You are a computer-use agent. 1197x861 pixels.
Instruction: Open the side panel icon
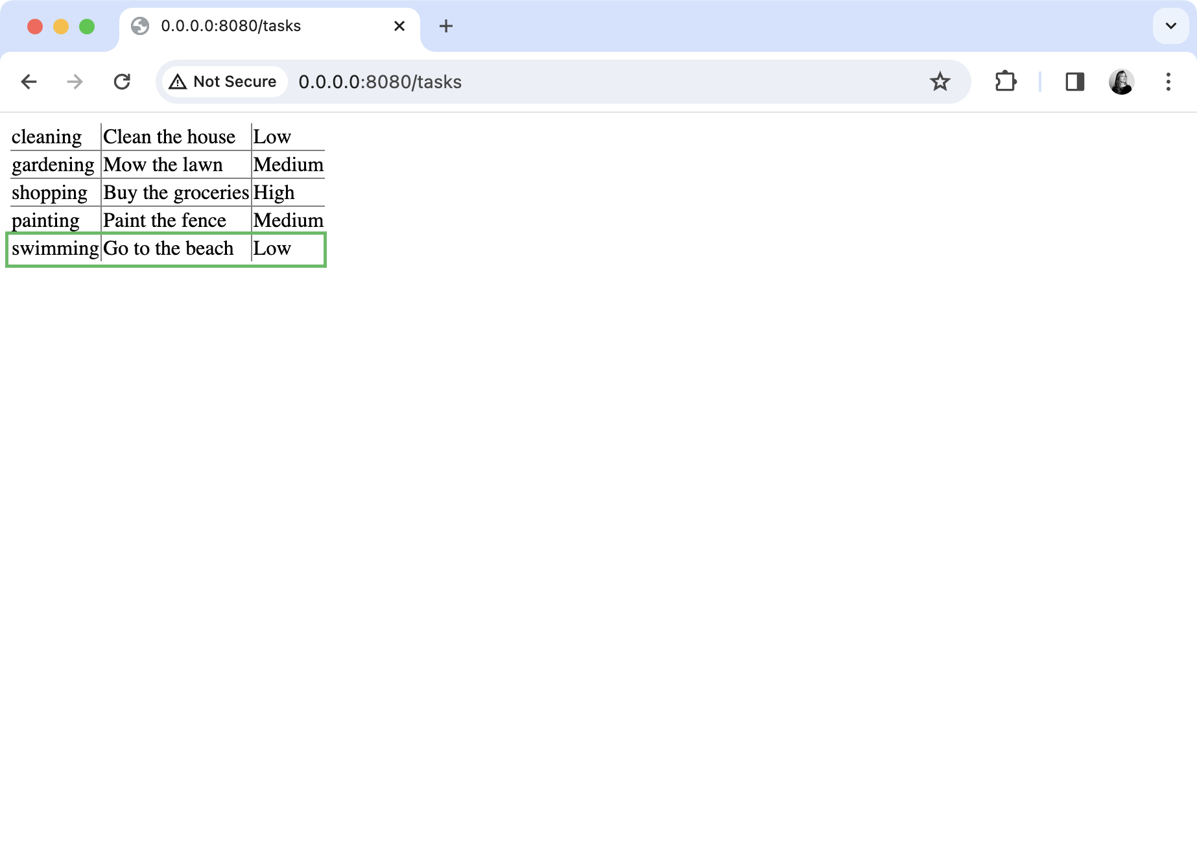point(1074,82)
